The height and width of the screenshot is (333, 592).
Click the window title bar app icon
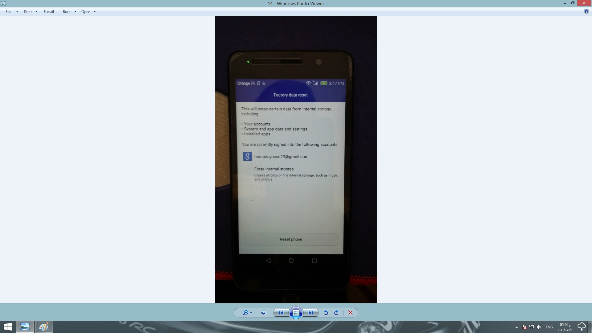coord(3,3)
